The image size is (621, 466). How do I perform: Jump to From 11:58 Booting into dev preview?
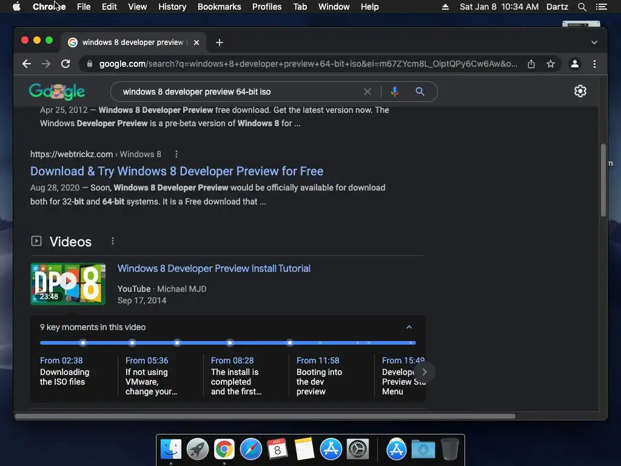tap(319, 376)
